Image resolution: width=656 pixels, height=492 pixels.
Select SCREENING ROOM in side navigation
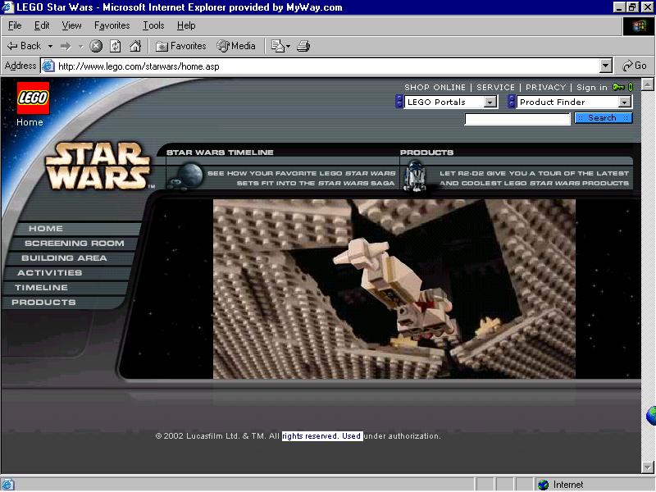point(74,244)
